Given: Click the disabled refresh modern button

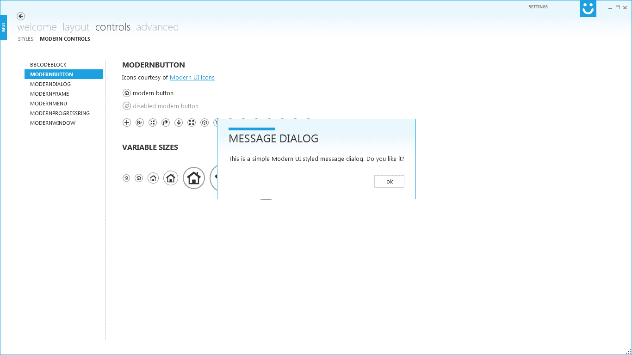Looking at the screenshot, I should click(126, 106).
